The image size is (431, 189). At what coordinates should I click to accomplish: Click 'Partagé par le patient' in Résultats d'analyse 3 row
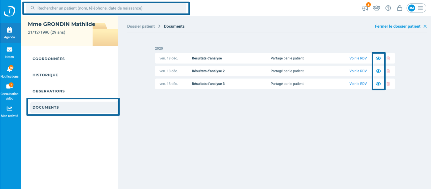[287, 84]
